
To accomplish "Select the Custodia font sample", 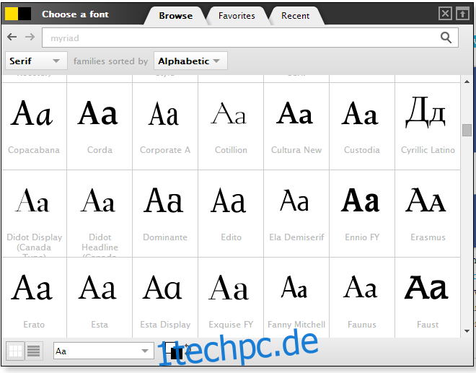I will point(362,126).
